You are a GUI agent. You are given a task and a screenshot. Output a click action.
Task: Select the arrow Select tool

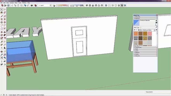pos(2,10)
